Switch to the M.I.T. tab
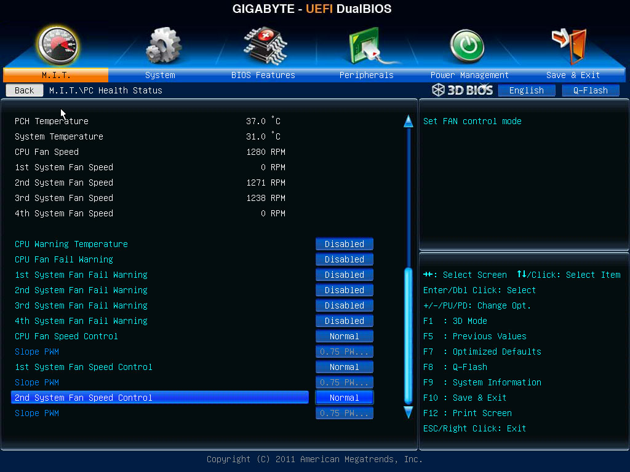 (x=56, y=75)
